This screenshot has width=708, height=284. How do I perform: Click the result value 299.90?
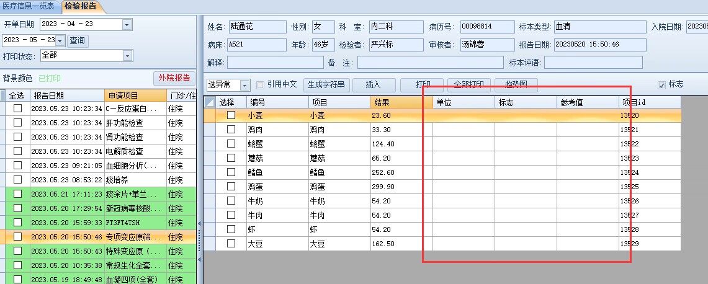(x=383, y=187)
